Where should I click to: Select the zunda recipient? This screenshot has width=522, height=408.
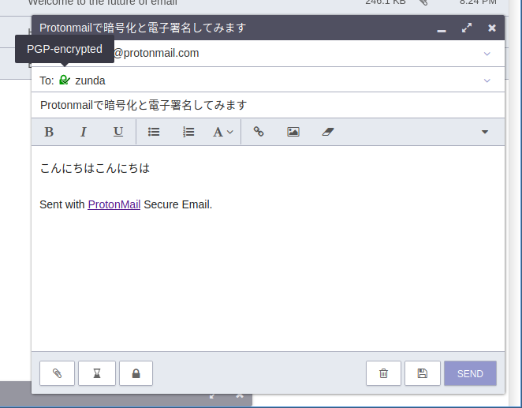90,80
